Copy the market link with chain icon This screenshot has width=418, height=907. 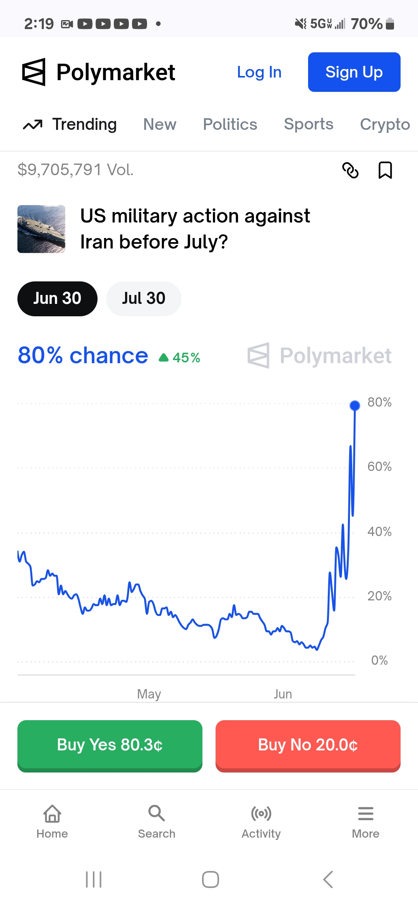tap(350, 171)
